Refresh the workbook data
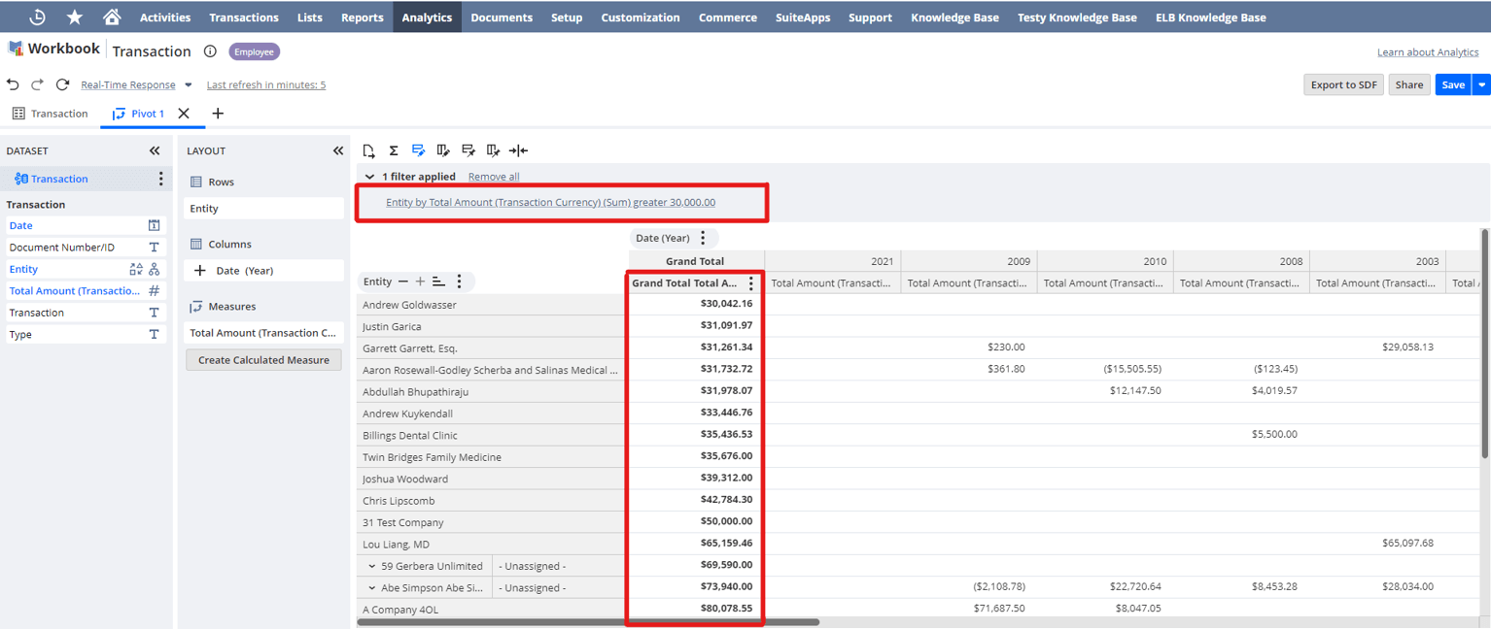The image size is (1491, 629). coord(62,84)
